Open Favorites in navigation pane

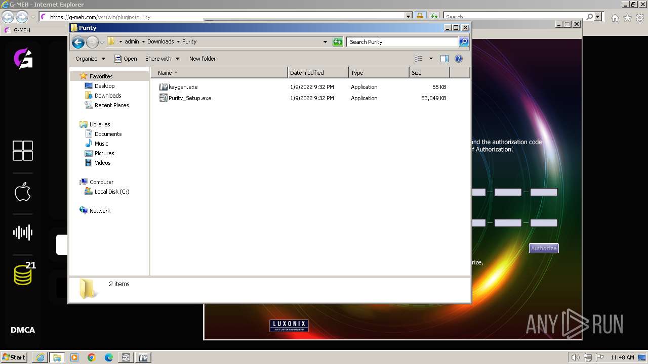point(101,76)
